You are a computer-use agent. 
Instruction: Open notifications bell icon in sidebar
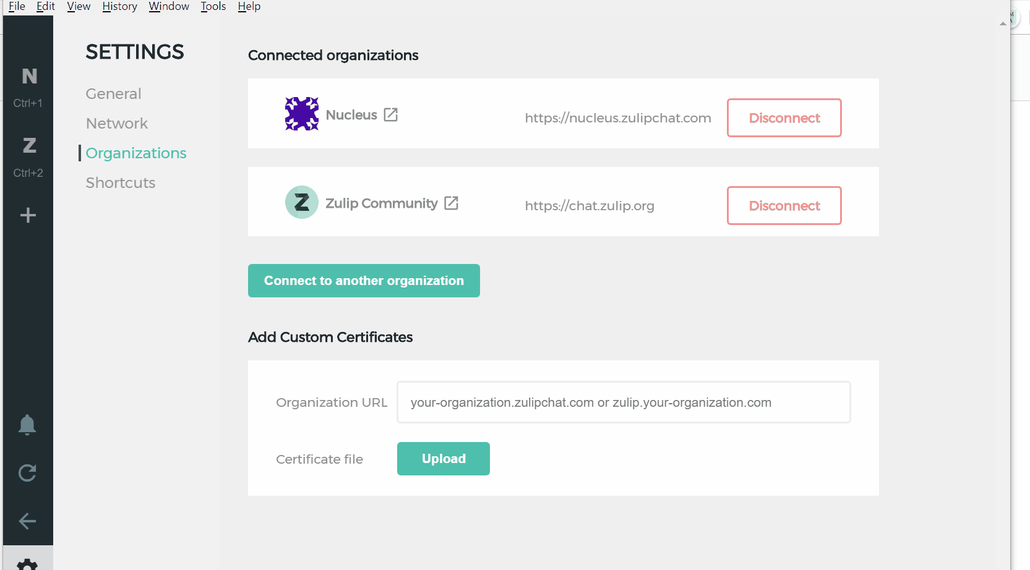(x=27, y=425)
